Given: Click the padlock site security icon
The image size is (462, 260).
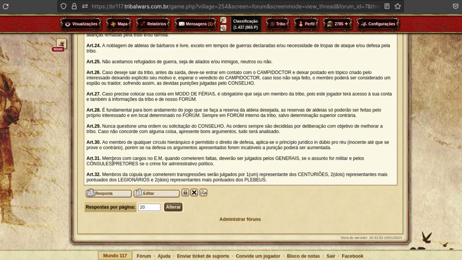Looking at the screenshot, I should pyautogui.click(x=74, y=6).
